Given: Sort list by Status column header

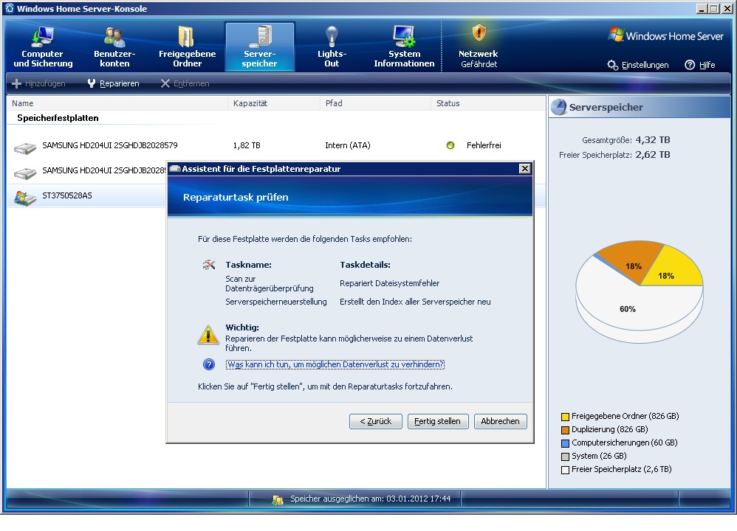Looking at the screenshot, I should coord(448,103).
